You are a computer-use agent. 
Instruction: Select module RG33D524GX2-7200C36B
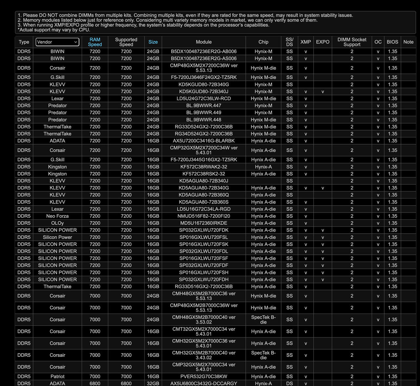[x=204, y=127]
